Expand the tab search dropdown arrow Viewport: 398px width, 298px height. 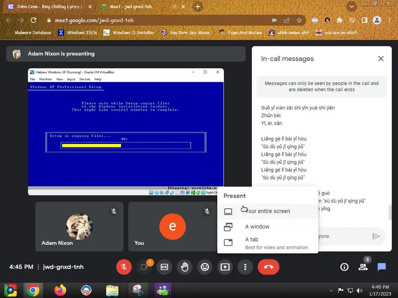click(x=351, y=7)
